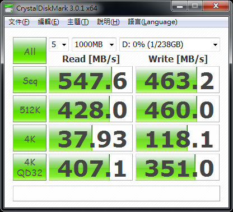Click the Write [MB/s] column header

pos(178,59)
